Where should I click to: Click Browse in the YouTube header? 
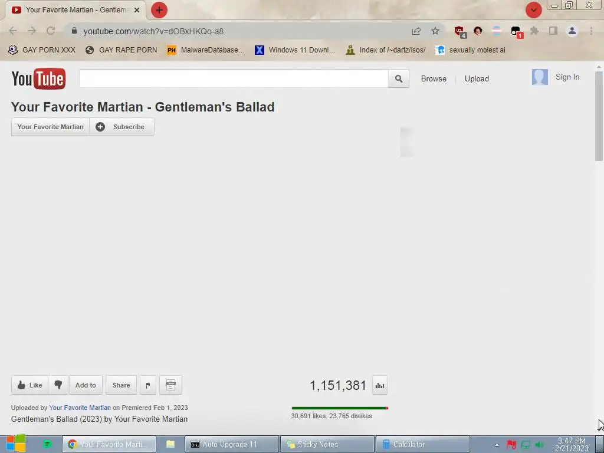click(434, 78)
